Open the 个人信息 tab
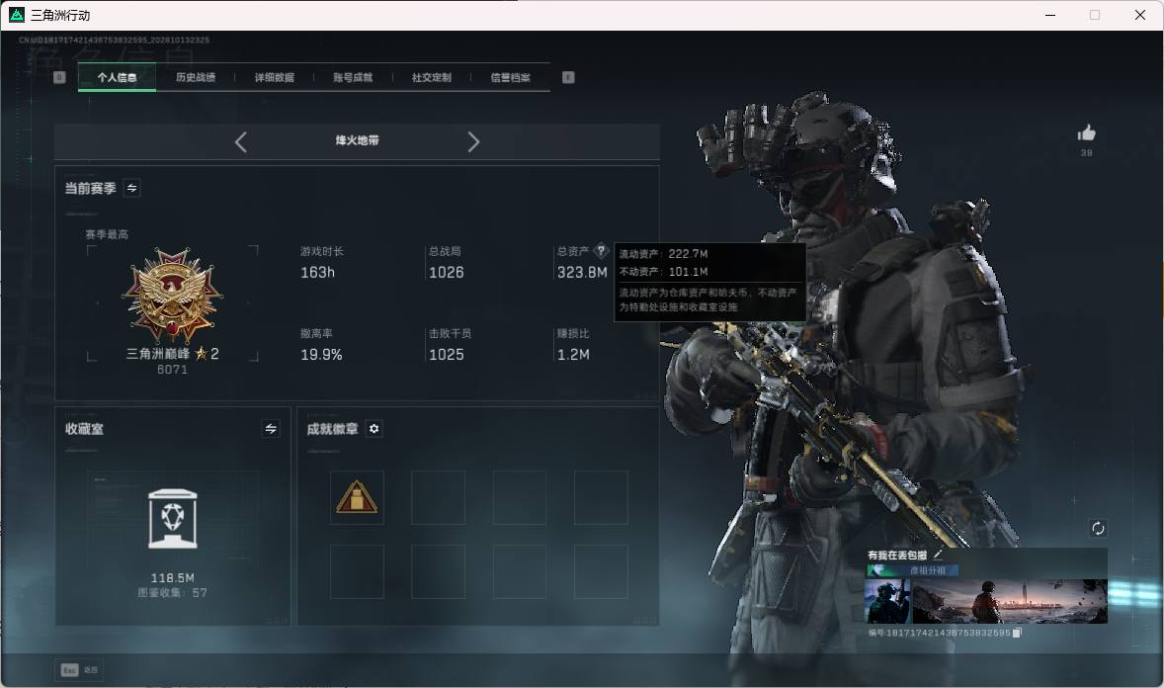The height and width of the screenshot is (688, 1164). coord(117,77)
